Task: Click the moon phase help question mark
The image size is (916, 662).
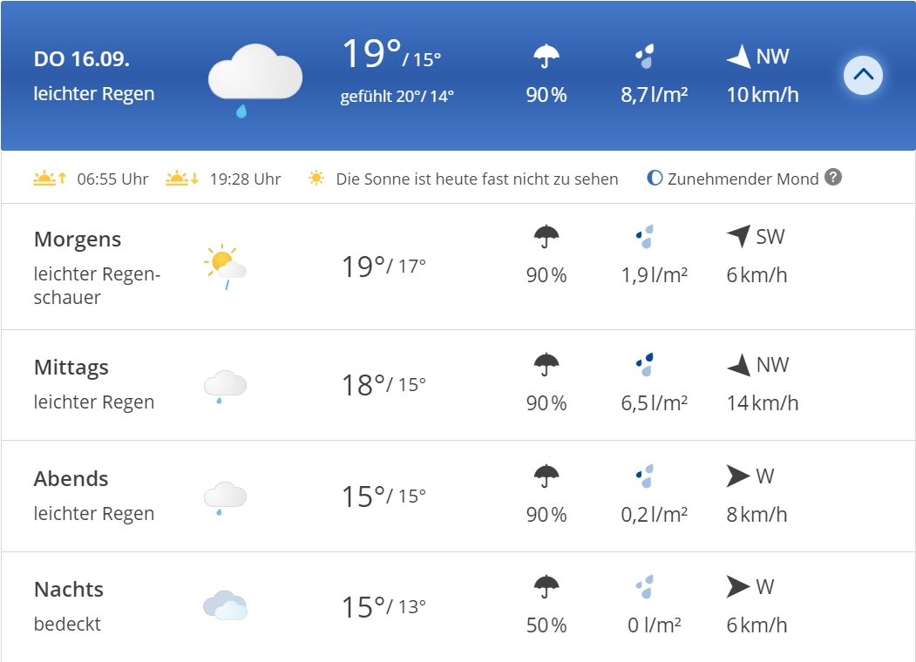Action: click(x=833, y=178)
